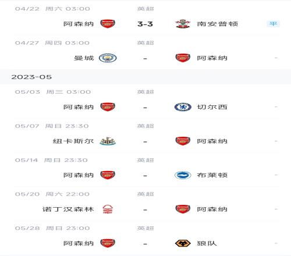Click 英超 league label of 05/03 match
This screenshot has width=291, height=256.
145,92
